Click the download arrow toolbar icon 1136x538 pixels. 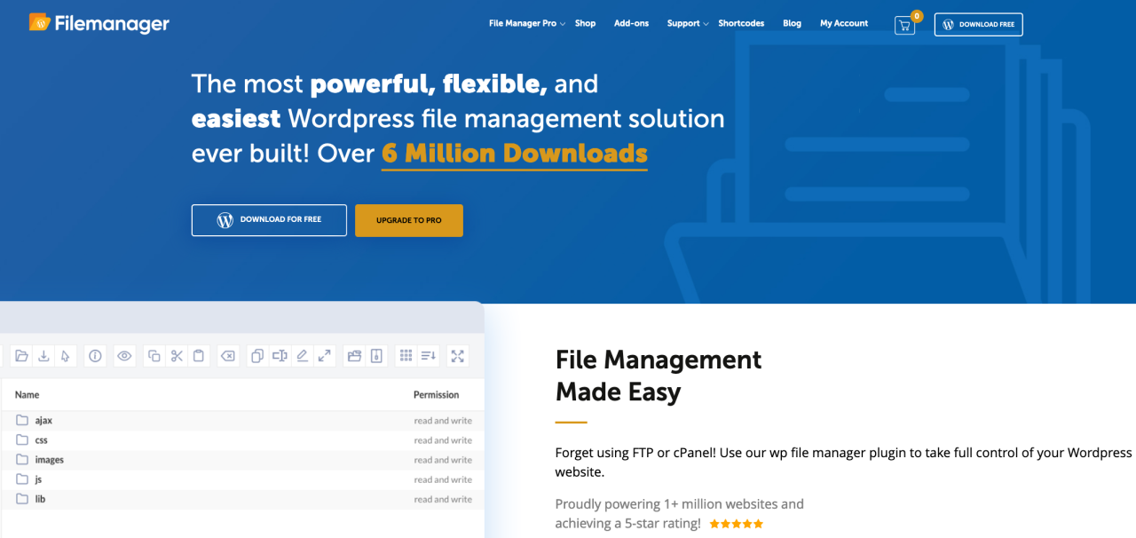(x=43, y=356)
